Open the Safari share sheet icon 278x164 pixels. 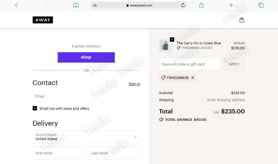coord(201,5)
